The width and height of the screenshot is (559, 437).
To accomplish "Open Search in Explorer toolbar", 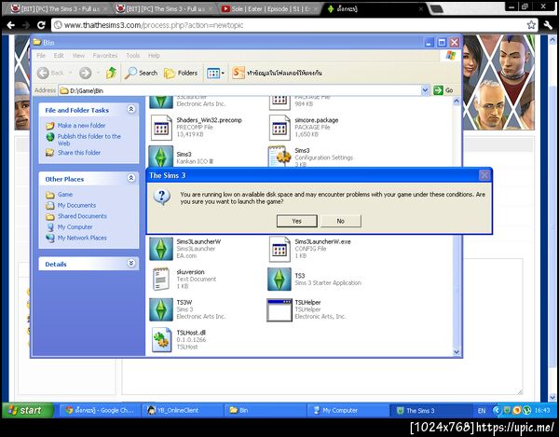I will pos(142,73).
